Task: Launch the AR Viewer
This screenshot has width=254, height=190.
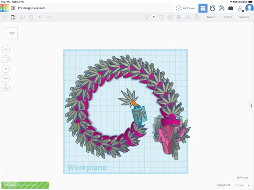Action: (186, 8)
